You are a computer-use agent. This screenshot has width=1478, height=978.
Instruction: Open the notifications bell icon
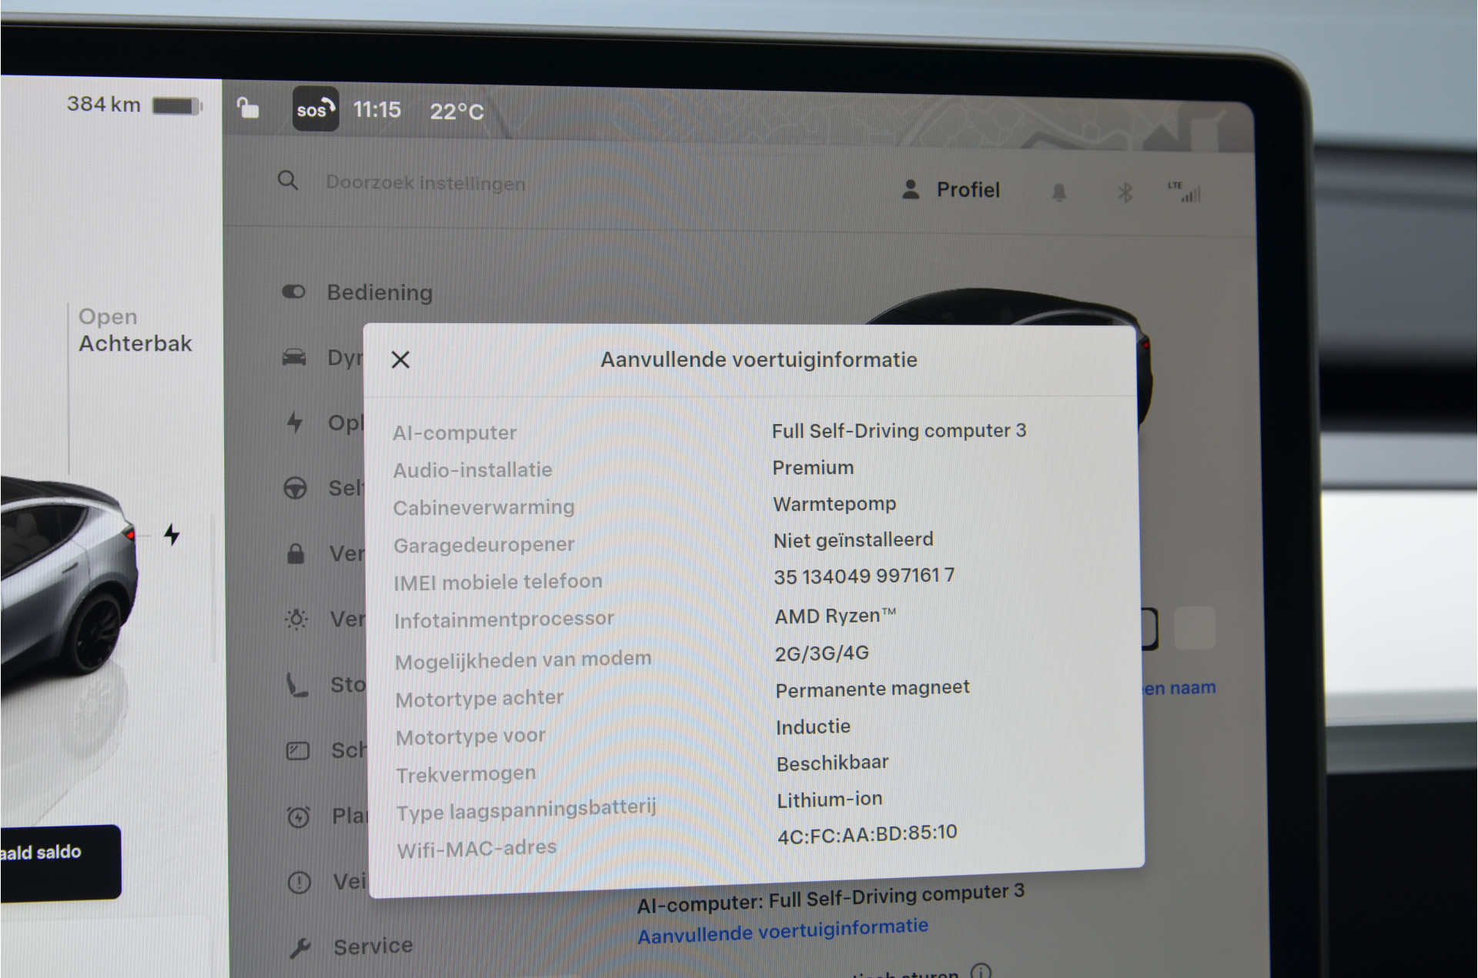coord(1059,192)
